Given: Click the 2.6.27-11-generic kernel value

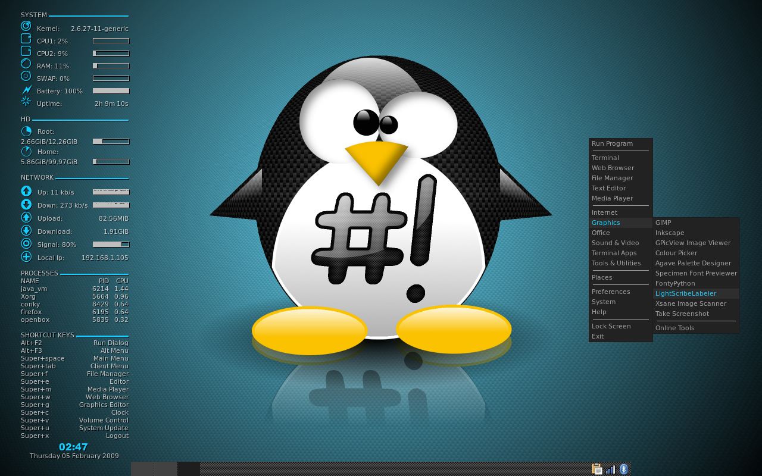Looking at the screenshot, I should pyautogui.click(x=99, y=29).
